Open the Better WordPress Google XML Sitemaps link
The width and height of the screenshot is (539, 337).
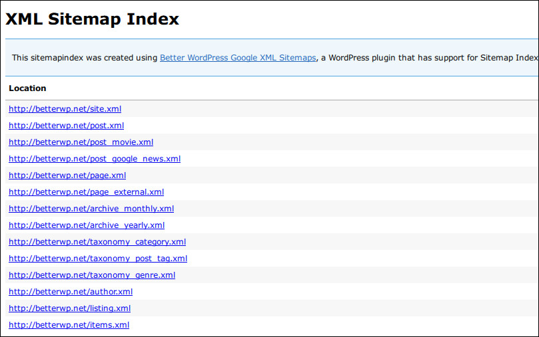238,58
